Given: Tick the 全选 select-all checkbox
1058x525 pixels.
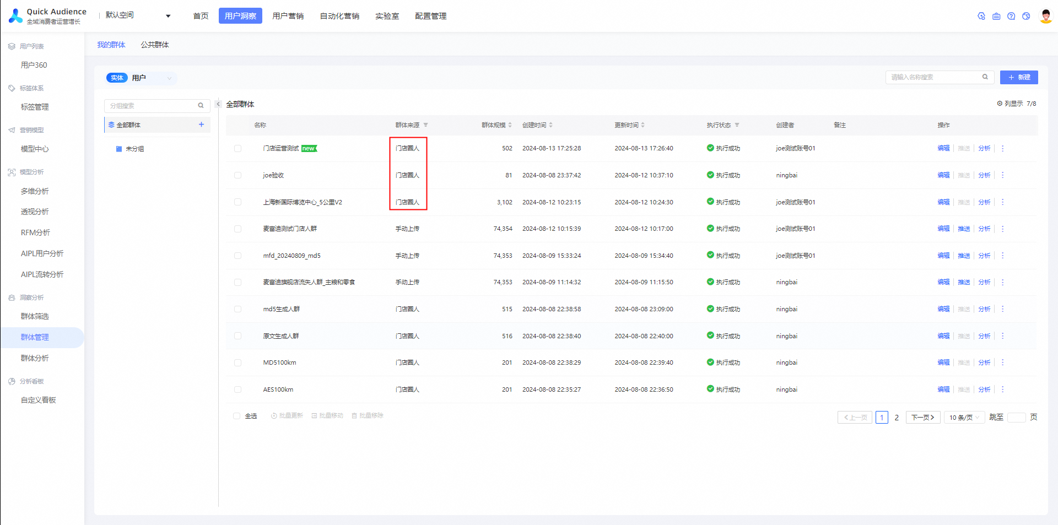Looking at the screenshot, I should [236, 416].
